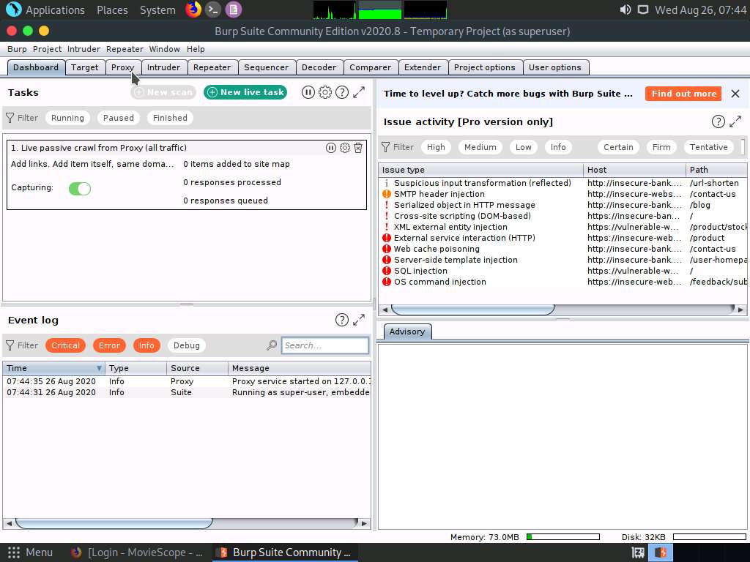Open Event log help
The image size is (750, 562).
coord(341,320)
